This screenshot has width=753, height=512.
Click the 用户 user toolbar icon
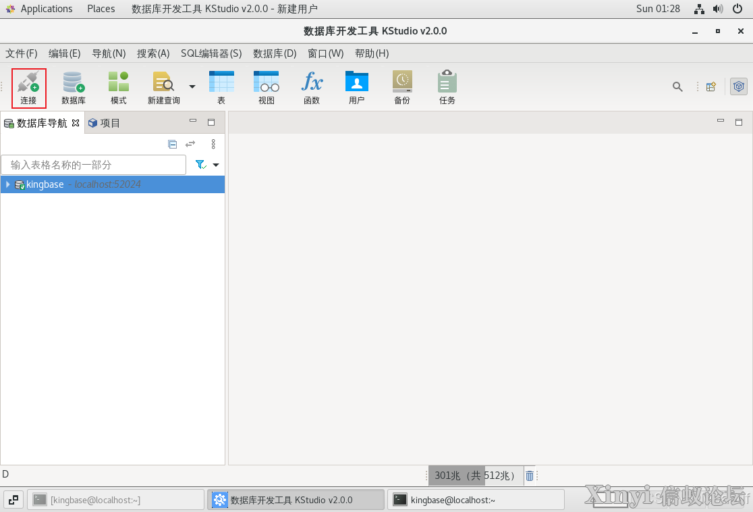(x=357, y=88)
